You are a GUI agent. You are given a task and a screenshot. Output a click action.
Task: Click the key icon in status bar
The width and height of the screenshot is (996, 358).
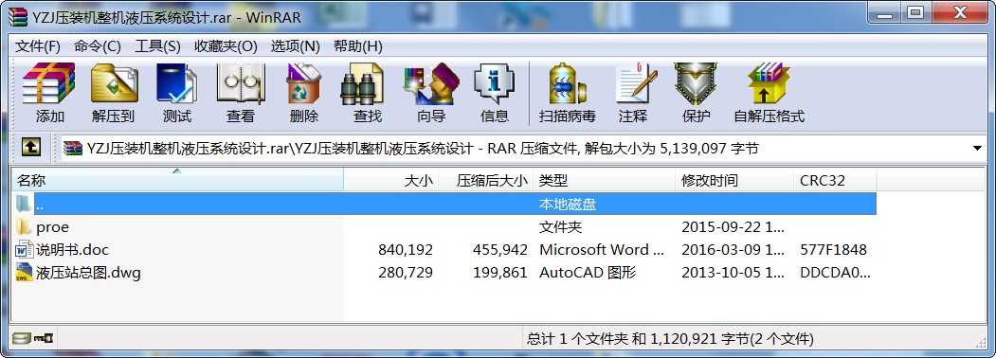pyautogui.click(x=44, y=338)
